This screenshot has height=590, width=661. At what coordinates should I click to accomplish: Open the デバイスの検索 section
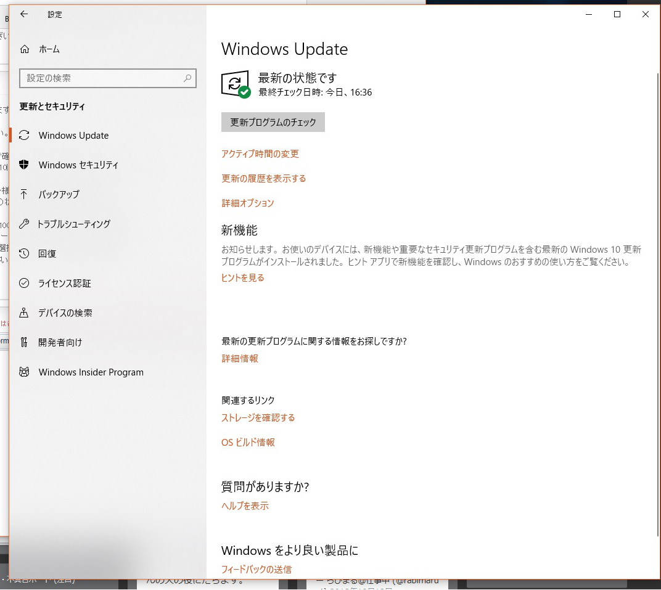click(108, 313)
